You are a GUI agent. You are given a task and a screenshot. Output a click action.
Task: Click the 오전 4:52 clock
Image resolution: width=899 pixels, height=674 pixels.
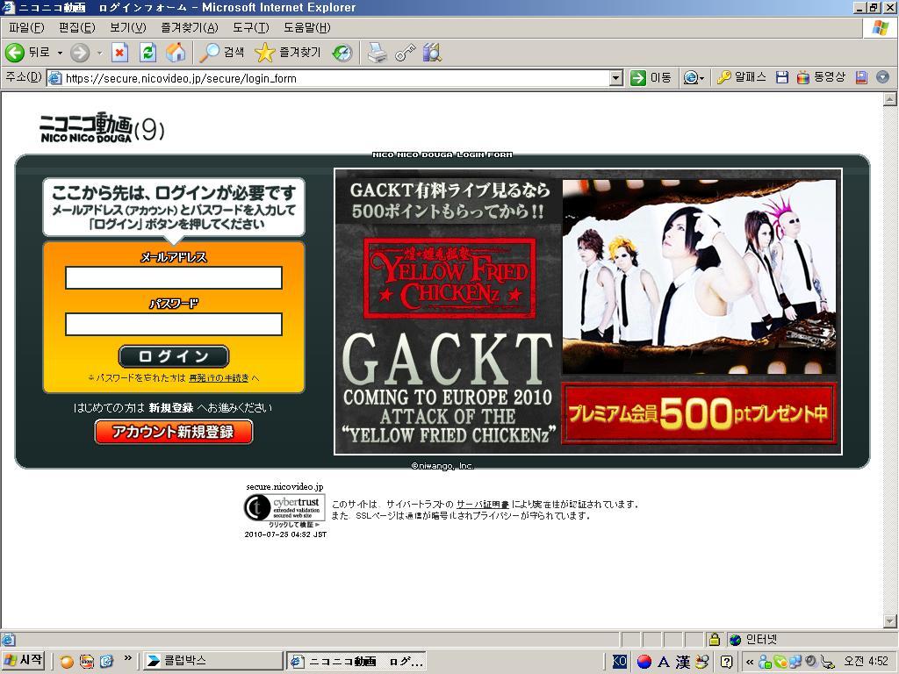point(865,662)
